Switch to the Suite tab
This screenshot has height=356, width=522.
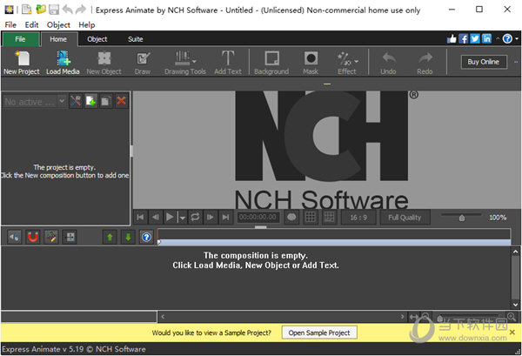pos(136,39)
